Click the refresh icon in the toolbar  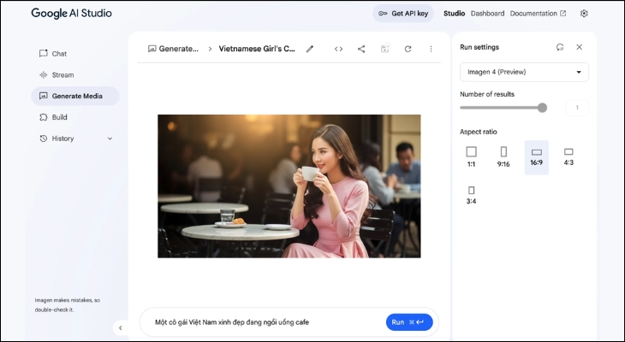[x=408, y=49]
